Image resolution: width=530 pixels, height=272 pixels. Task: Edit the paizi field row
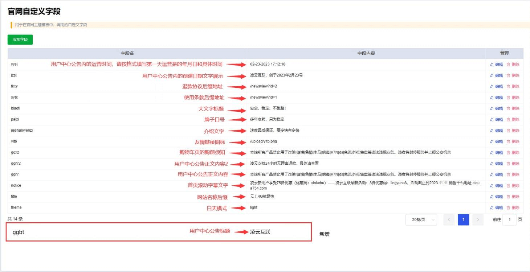[x=496, y=119]
